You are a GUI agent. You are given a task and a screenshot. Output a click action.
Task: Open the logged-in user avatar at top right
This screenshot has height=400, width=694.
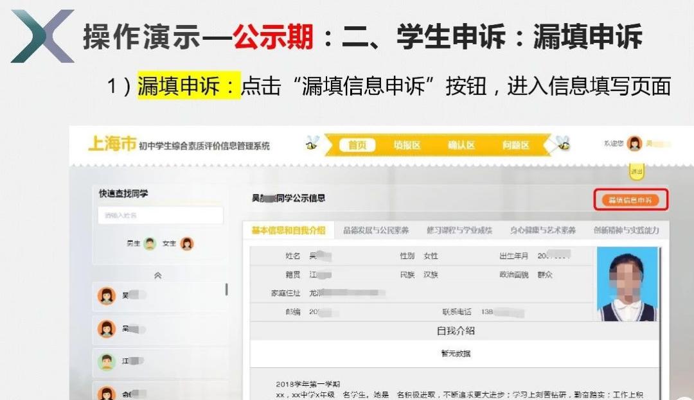634,144
